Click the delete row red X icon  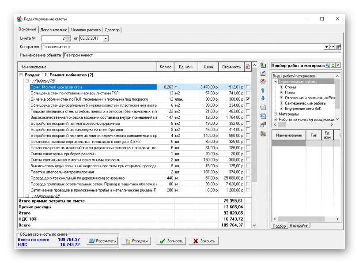[263, 82]
